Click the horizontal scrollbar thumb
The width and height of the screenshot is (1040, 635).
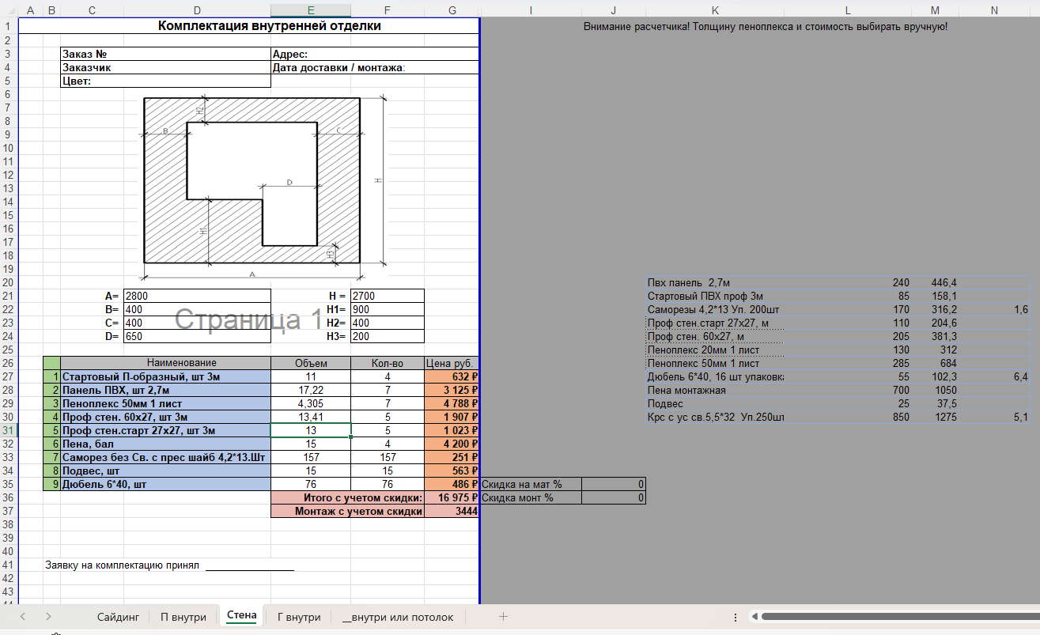point(899,616)
